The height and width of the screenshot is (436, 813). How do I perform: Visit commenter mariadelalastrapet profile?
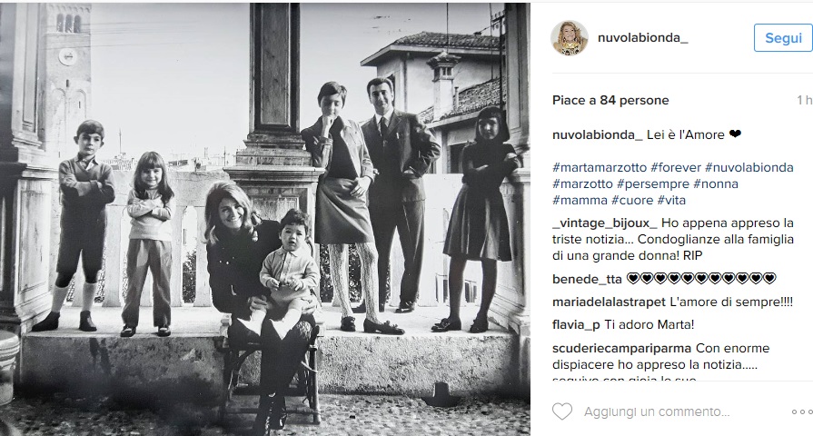(609, 302)
